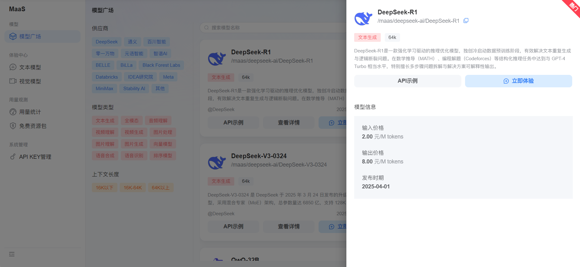
Task: Toggle 百川智能 supplier filter tag
Action: coord(156,42)
